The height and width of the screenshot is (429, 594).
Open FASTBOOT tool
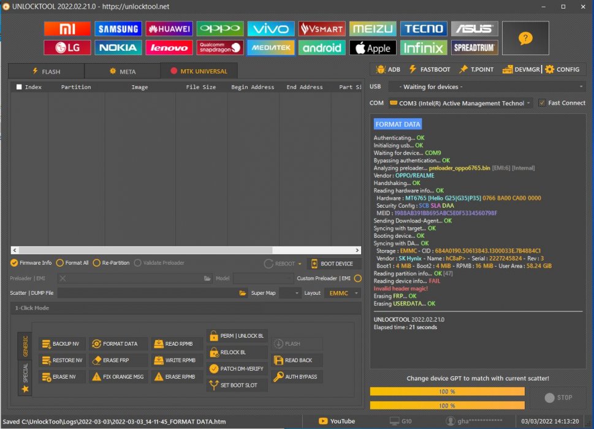430,69
